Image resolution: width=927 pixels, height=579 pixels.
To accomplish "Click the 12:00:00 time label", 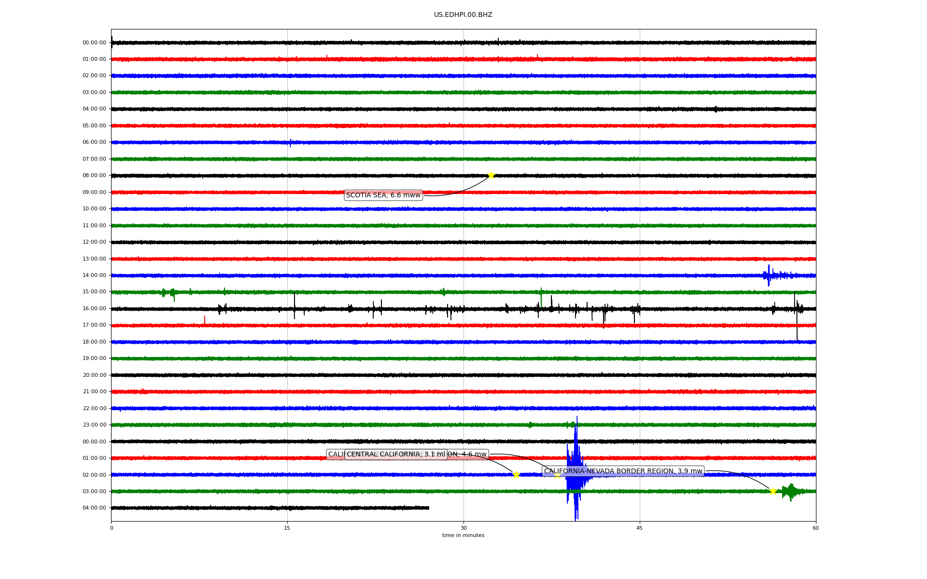I will [x=94, y=242].
